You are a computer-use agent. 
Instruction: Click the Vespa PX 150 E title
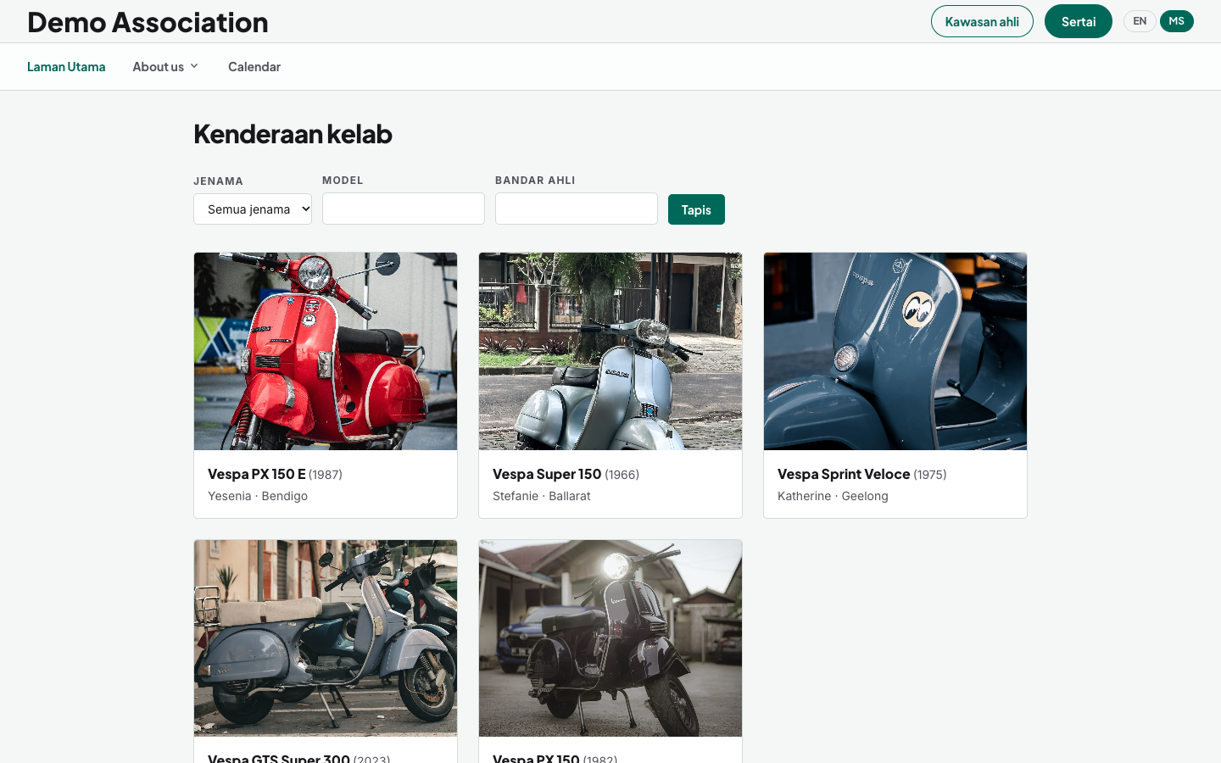tap(257, 474)
